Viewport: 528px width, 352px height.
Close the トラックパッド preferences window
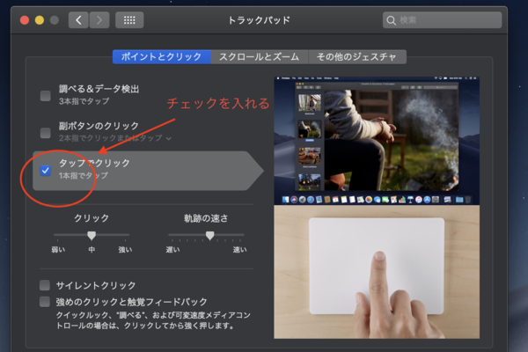[x=24, y=19]
